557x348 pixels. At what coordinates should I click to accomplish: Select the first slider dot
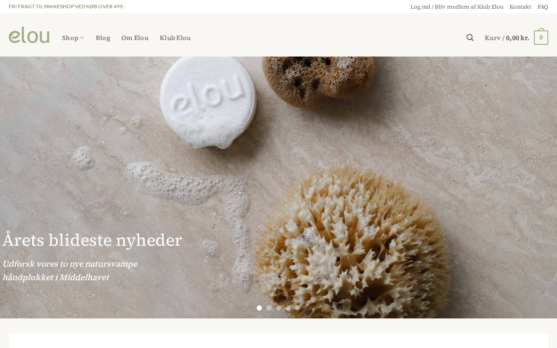pyautogui.click(x=259, y=308)
